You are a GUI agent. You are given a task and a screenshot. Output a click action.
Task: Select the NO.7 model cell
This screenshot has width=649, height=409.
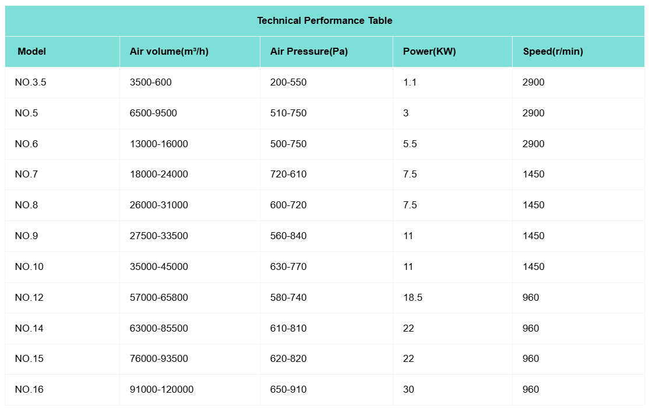26,175
